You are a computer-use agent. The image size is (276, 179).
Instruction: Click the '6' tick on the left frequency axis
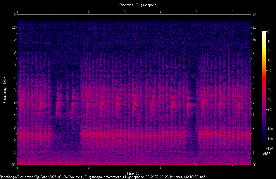15,90
